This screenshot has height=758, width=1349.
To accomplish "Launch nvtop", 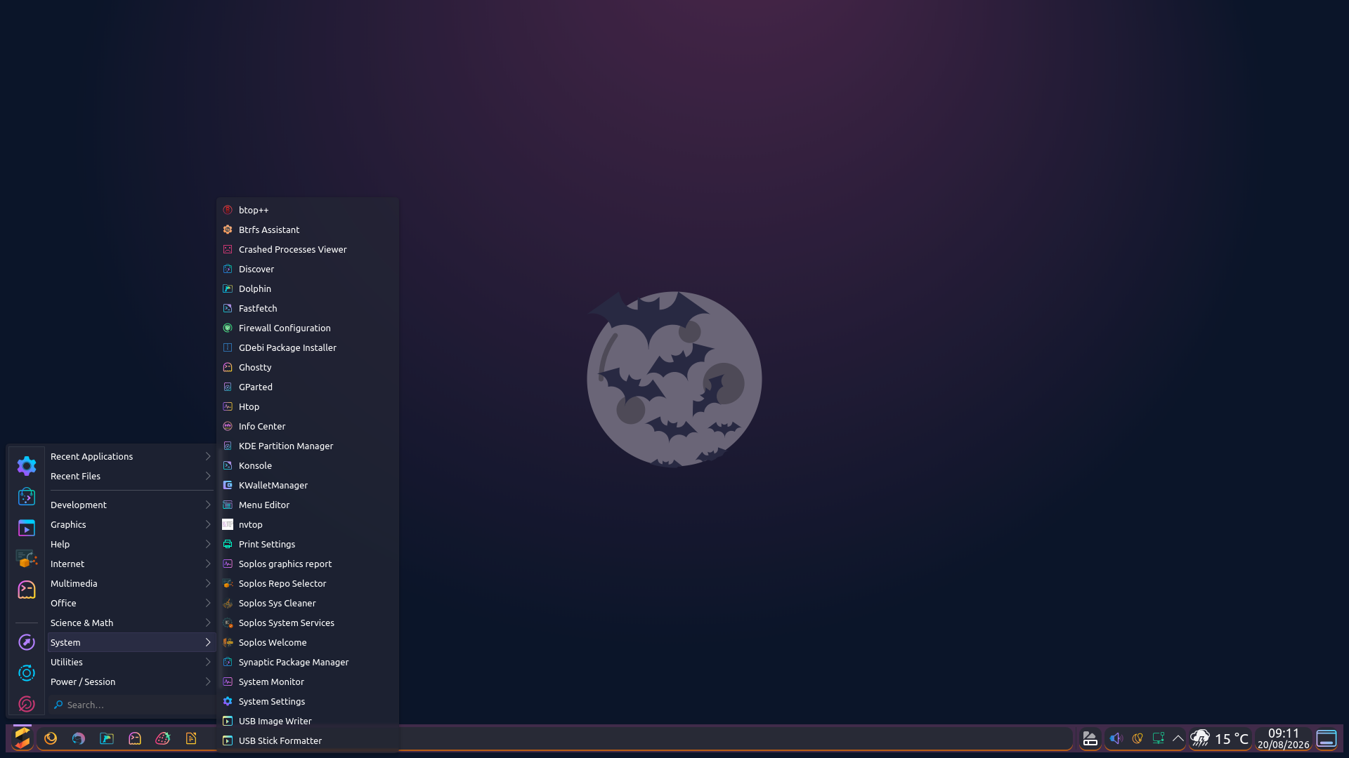I will [x=308, y=524].
